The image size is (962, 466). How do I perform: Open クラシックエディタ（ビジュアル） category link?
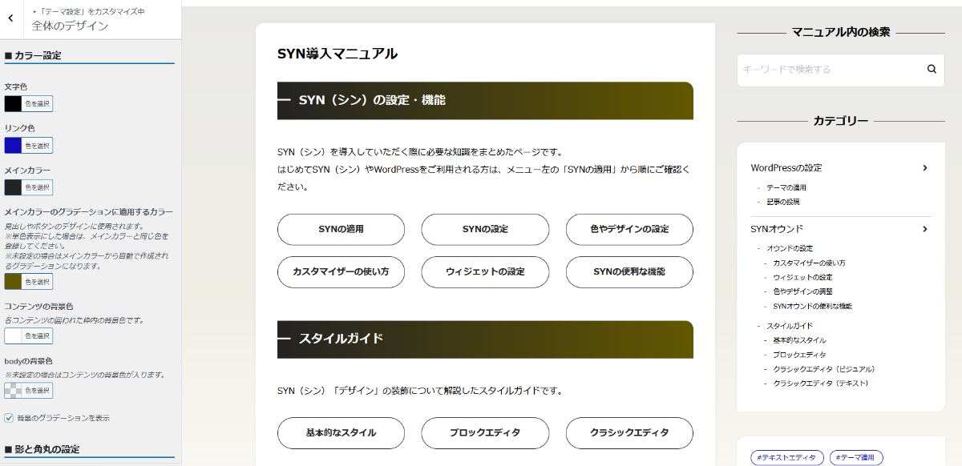823,369
